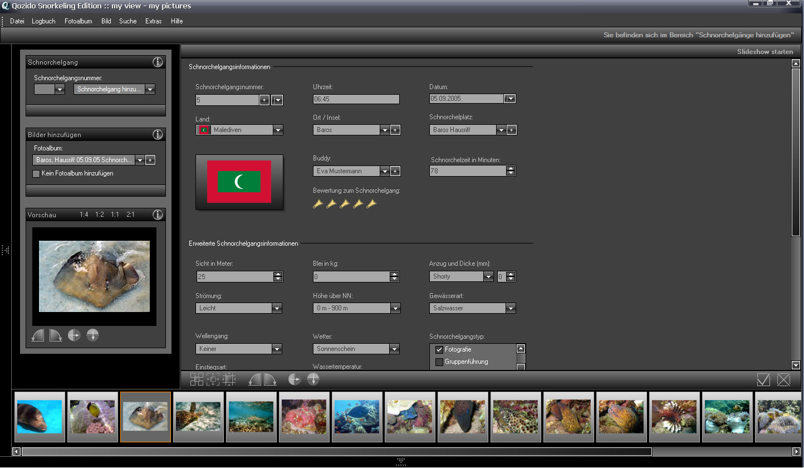Open the Logbuch menu
This screenshot has width=804, height=468.
[x=43, y=21]
